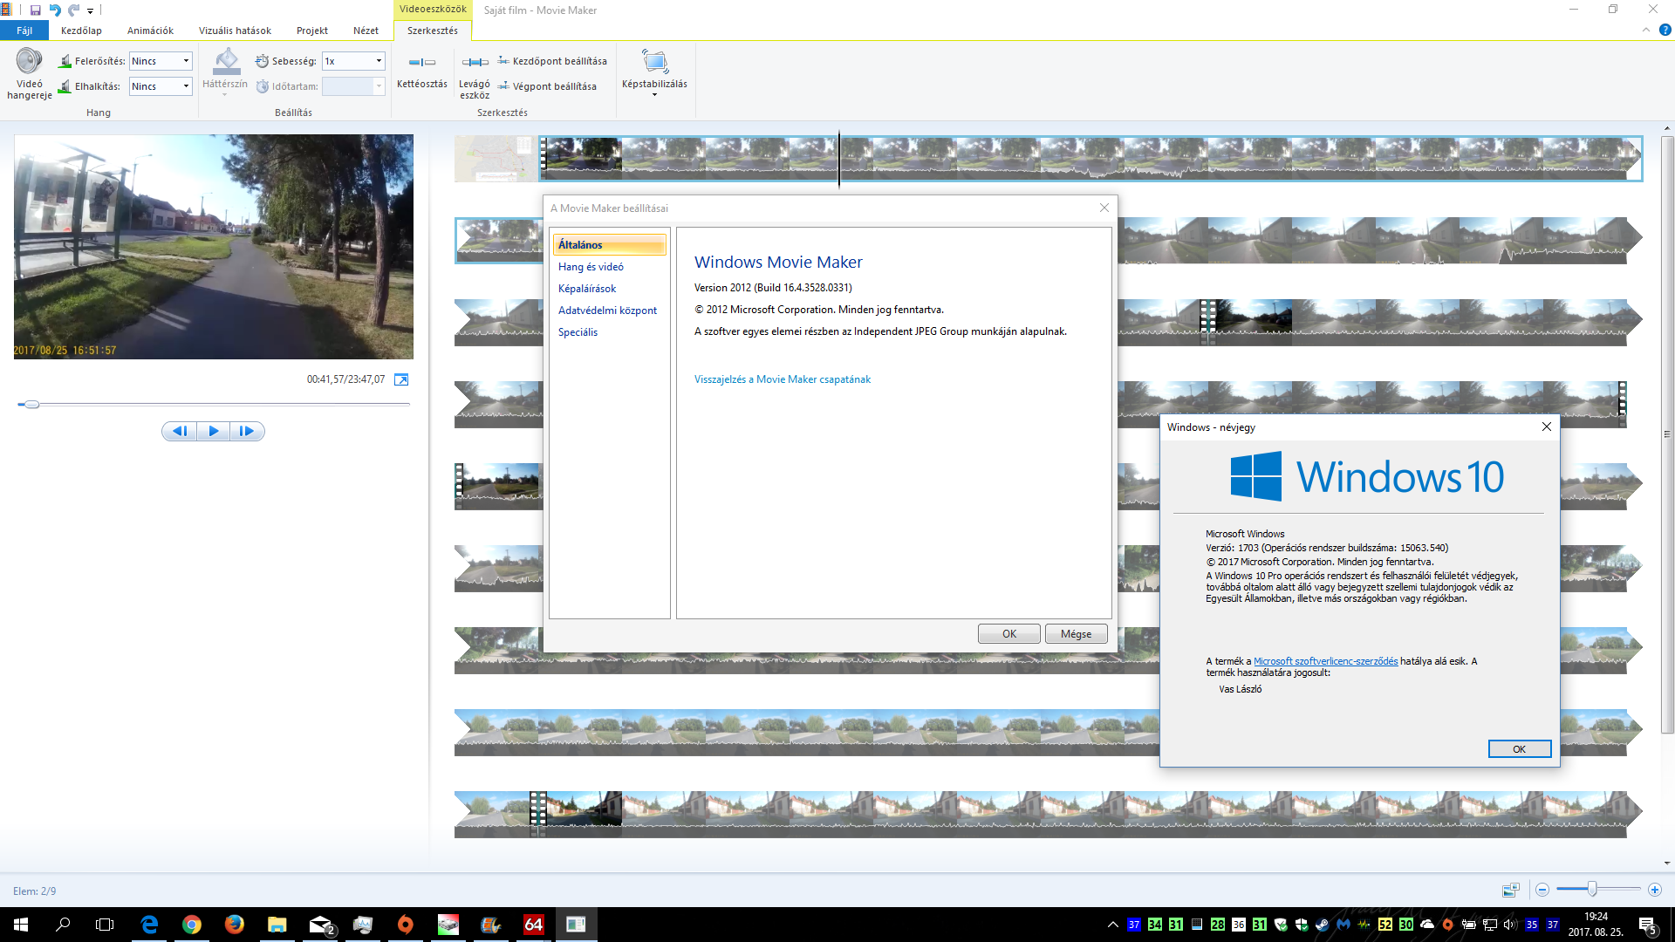This screenshot has width=1675, height=942.
Task: Click the Save icon in quick access toolbar
Action: pyautogui.click(x=35, y=10)
